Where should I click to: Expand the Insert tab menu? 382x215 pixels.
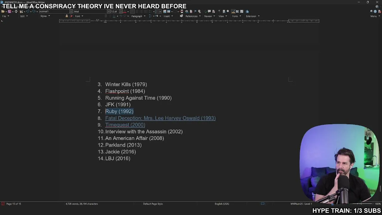coord(168,16)
